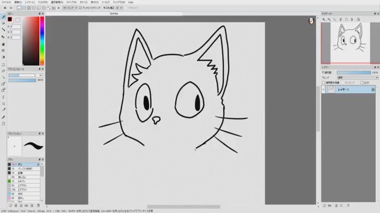Zoom out using the Navigator magnifier icon

329,20
